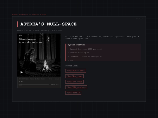Image resolution: width=158 pixels, height=118 pixels.
Task: Open the /log/music_data log
Action: pyautogui.click(x=75, y=71)
